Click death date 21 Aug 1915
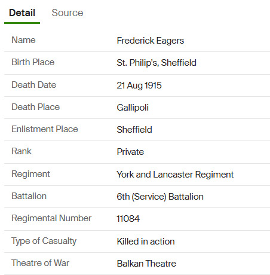Viewport: 270px width, 275px height. [x=139, y=85]
